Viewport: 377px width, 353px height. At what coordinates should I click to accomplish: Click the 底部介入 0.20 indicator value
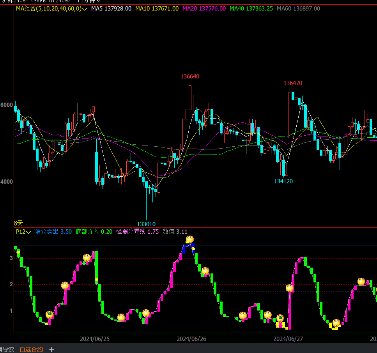(94, 232)
